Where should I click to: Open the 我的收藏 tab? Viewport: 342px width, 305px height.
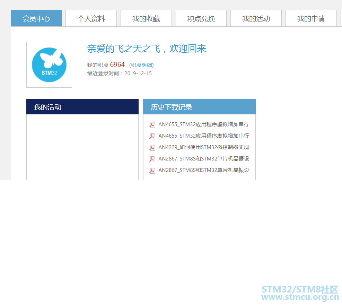point(146,18)
